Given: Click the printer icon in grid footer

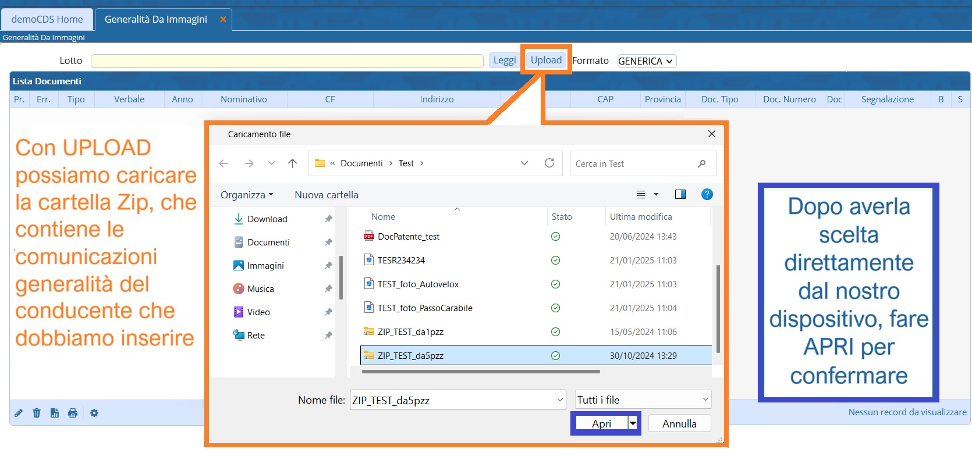Looking at the screenshot, I should [x=73, y=413].
